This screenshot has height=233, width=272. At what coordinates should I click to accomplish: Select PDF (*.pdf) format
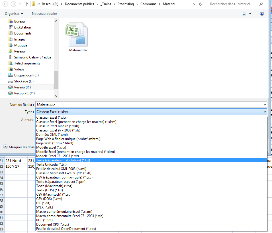[151, 220]
